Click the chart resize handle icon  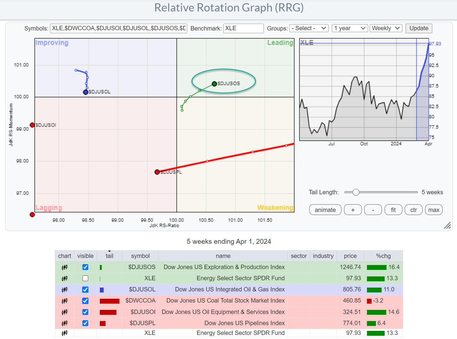pos(447,225)
